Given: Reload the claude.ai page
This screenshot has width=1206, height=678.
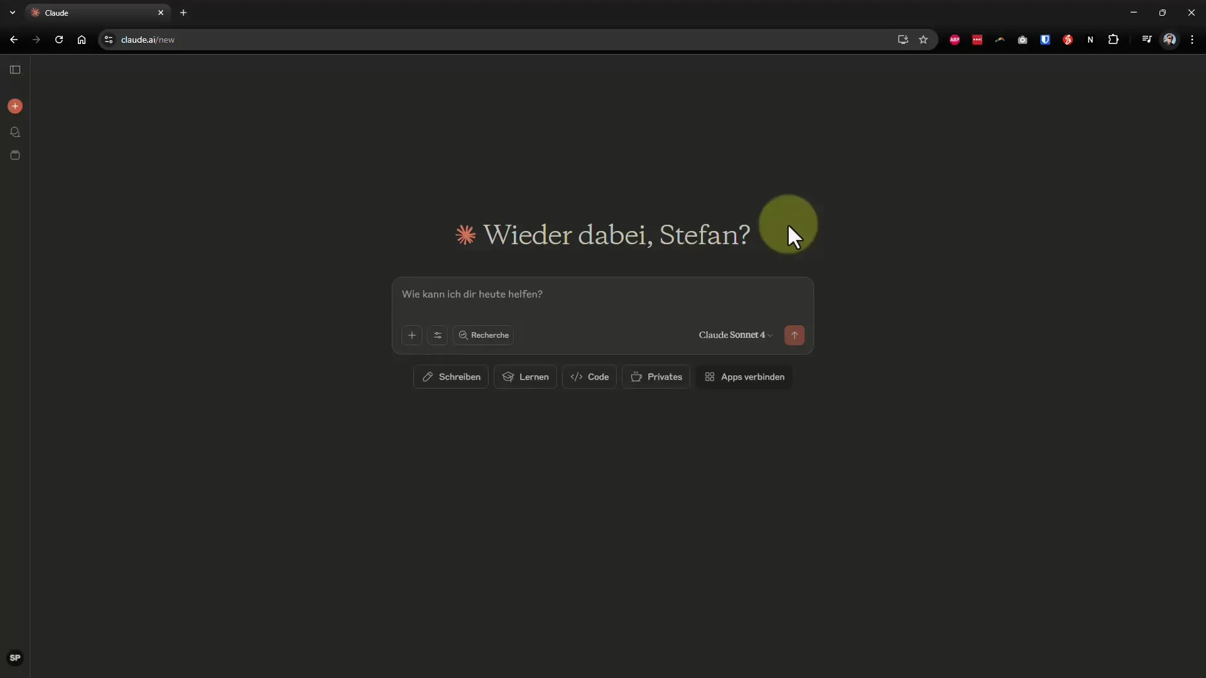Looking at the screenshot, I should pyautogui.click(x=59, y=40).
